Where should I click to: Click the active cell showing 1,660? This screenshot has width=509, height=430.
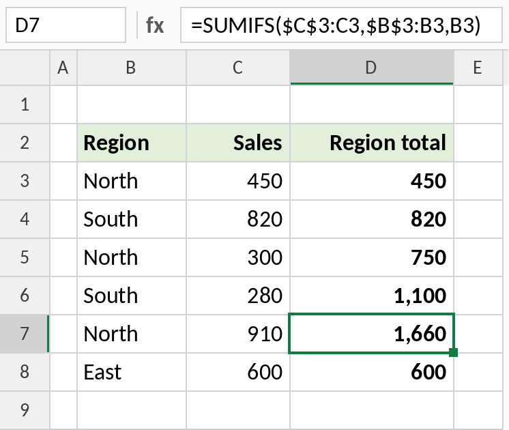click(372, 334)
